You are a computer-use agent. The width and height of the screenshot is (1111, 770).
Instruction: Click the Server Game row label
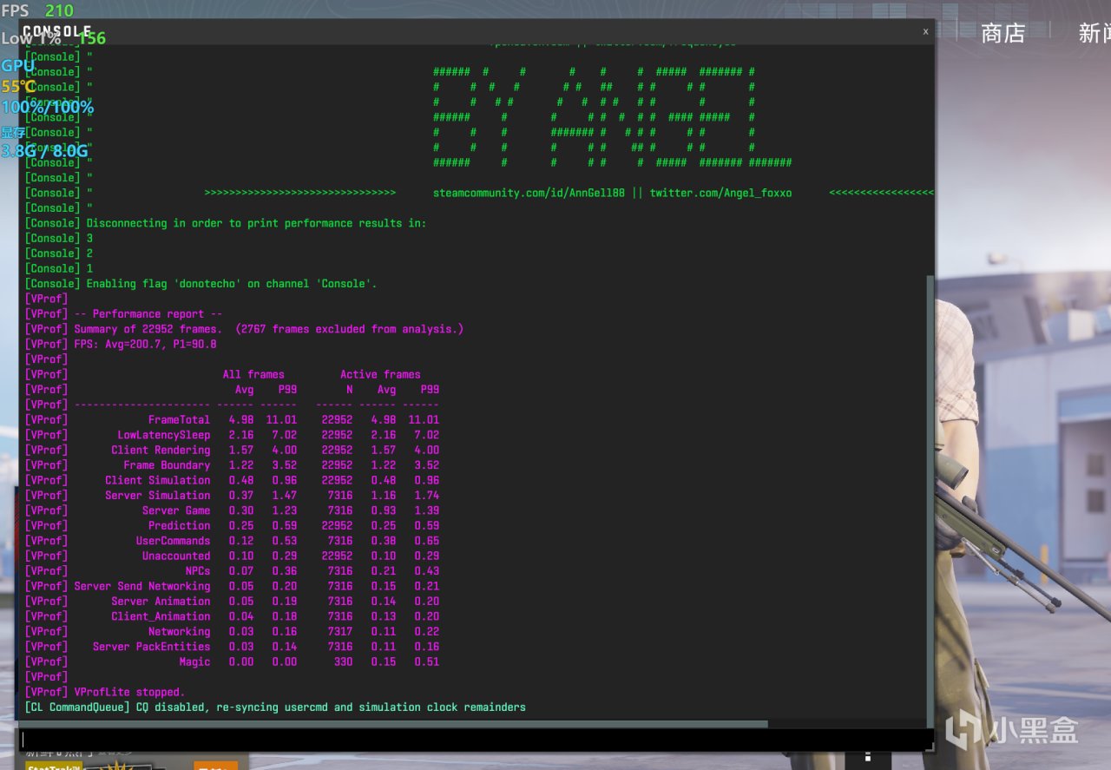click(x=176, y=511)
